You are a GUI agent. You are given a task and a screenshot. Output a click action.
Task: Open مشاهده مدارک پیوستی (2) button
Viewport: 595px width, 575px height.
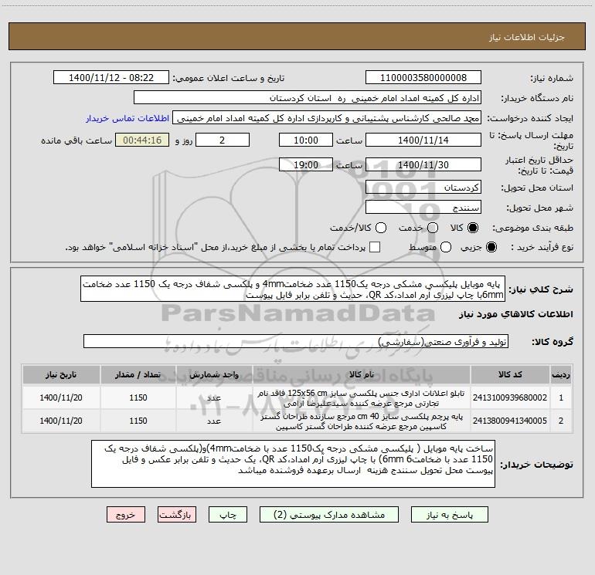329,515
